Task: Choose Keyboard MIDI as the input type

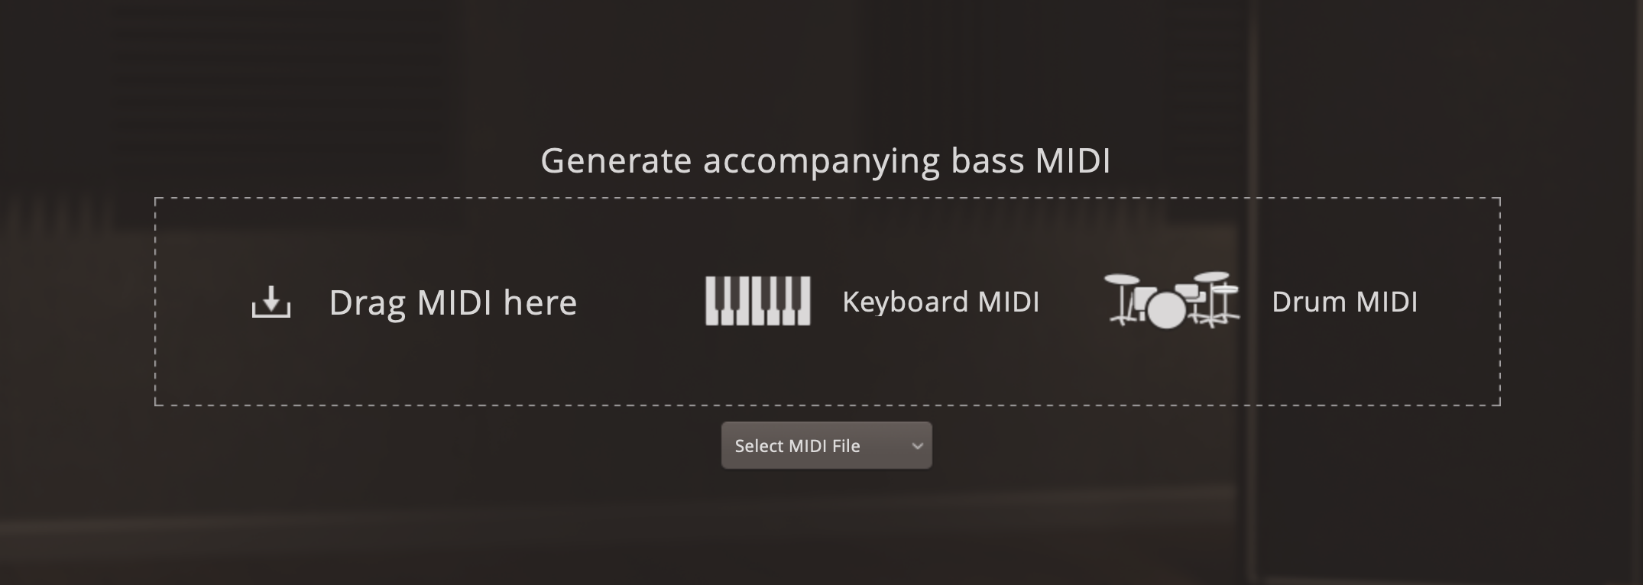Action: (x=941, y=302)
